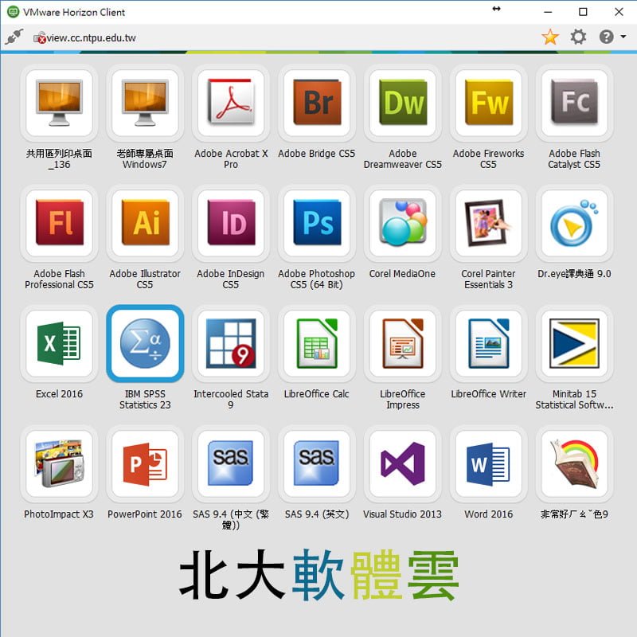
Task: Open the 老師專屬桌面 Windows7 desktop
Action: 145,104
